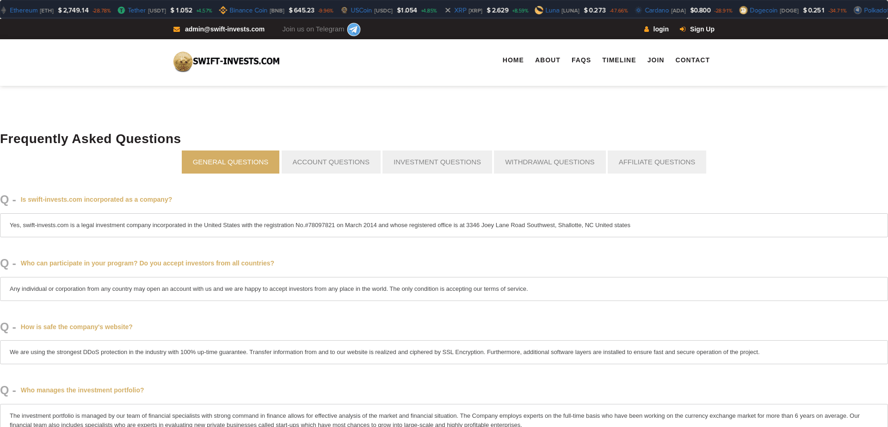Click the Tether coin icon in ticker
888x427 pixels.
click(120, 10)
